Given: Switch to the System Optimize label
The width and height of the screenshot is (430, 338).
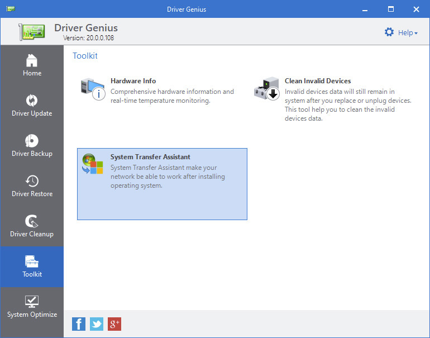Looking at the screenshot, I should (x=32, y=315).
